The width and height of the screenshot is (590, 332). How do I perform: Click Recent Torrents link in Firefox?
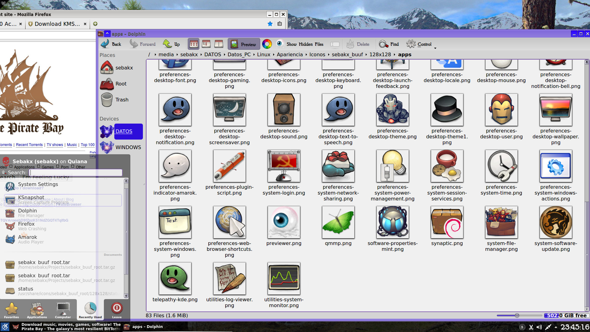pyautogui.click(x=29, y=145)
